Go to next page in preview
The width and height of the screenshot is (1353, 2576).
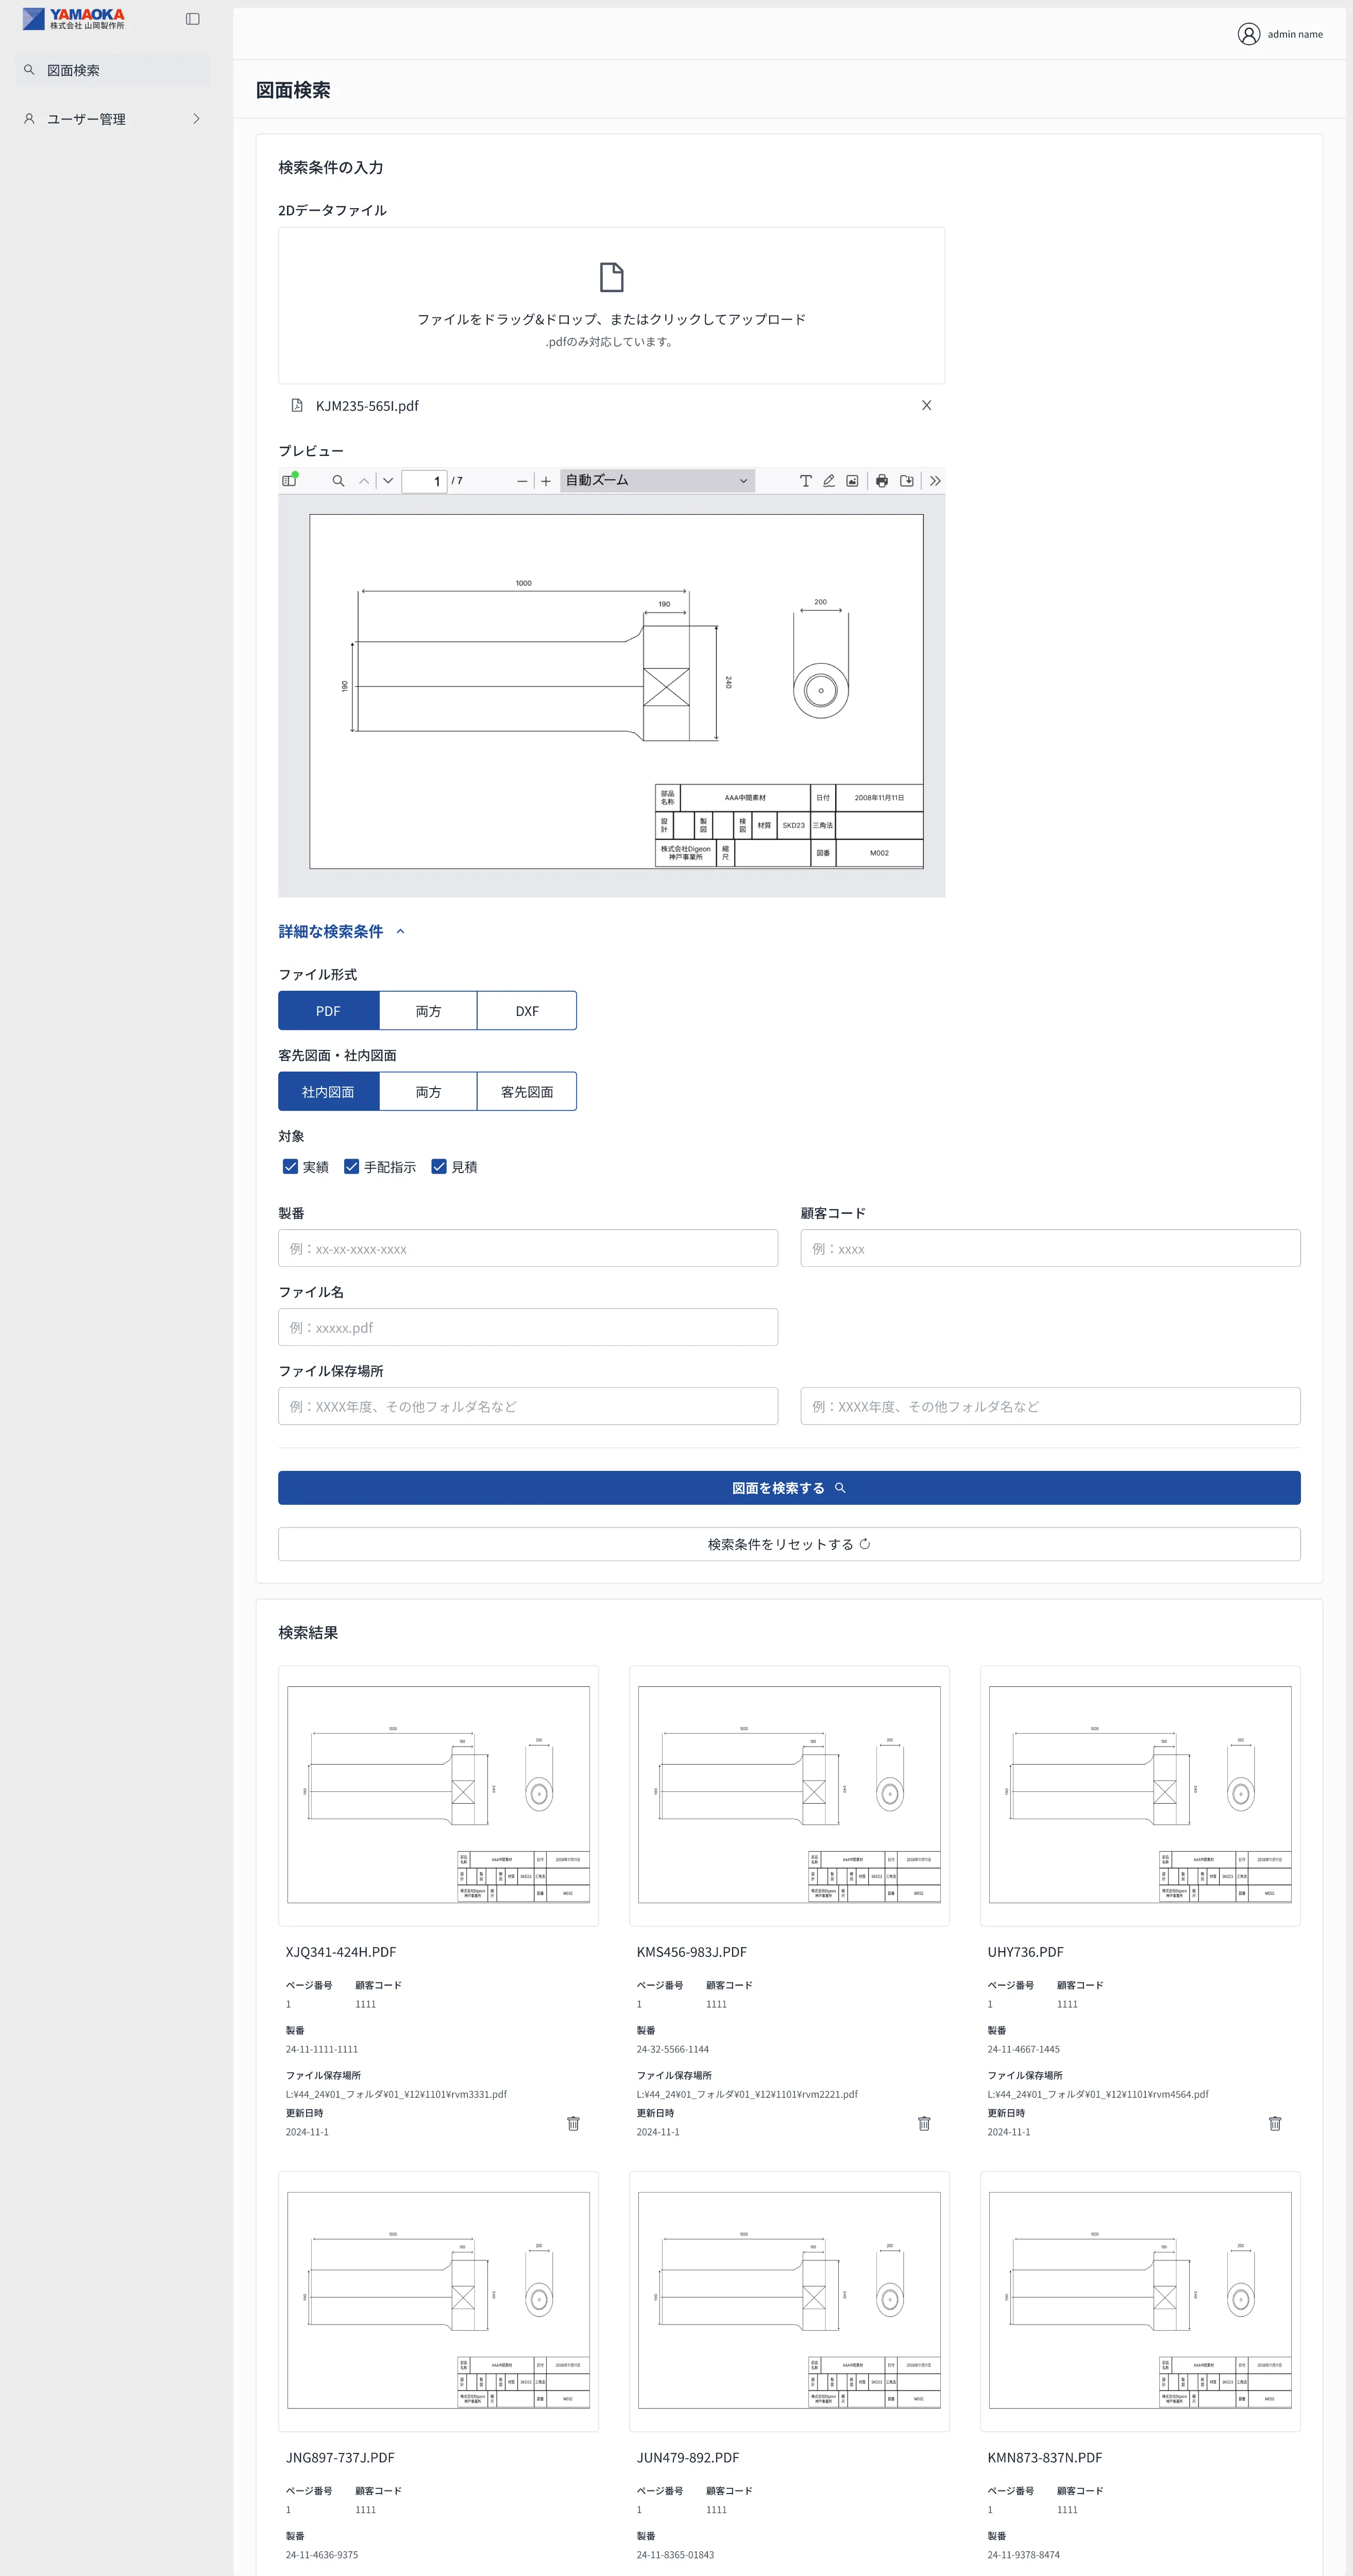tap(388, 481)
